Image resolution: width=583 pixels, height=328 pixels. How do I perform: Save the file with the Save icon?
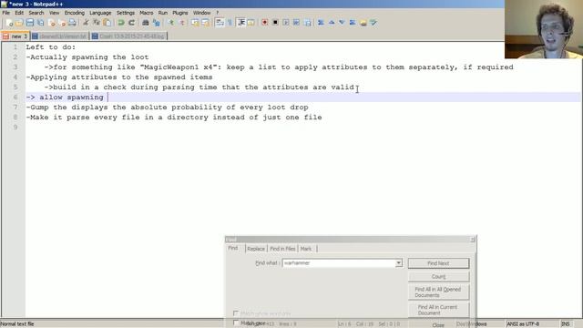pos(30,23)
